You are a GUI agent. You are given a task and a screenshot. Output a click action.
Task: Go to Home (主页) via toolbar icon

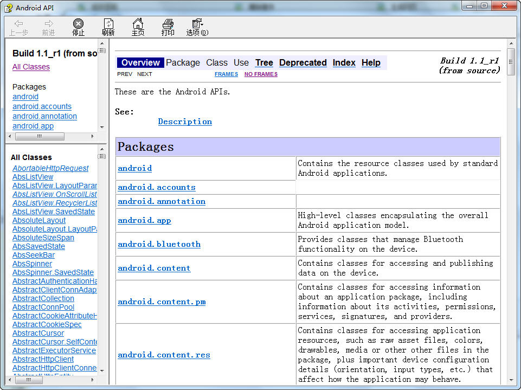(x=138, y=27)
